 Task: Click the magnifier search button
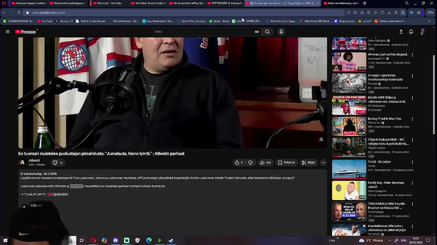coord(267,32)
